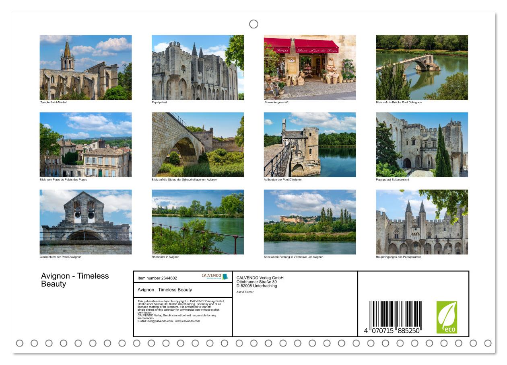Click the caption 'Blick auf die Brücke Pont D'Avignon'
Screen dimensions: 507x365
tap(399, 103)
